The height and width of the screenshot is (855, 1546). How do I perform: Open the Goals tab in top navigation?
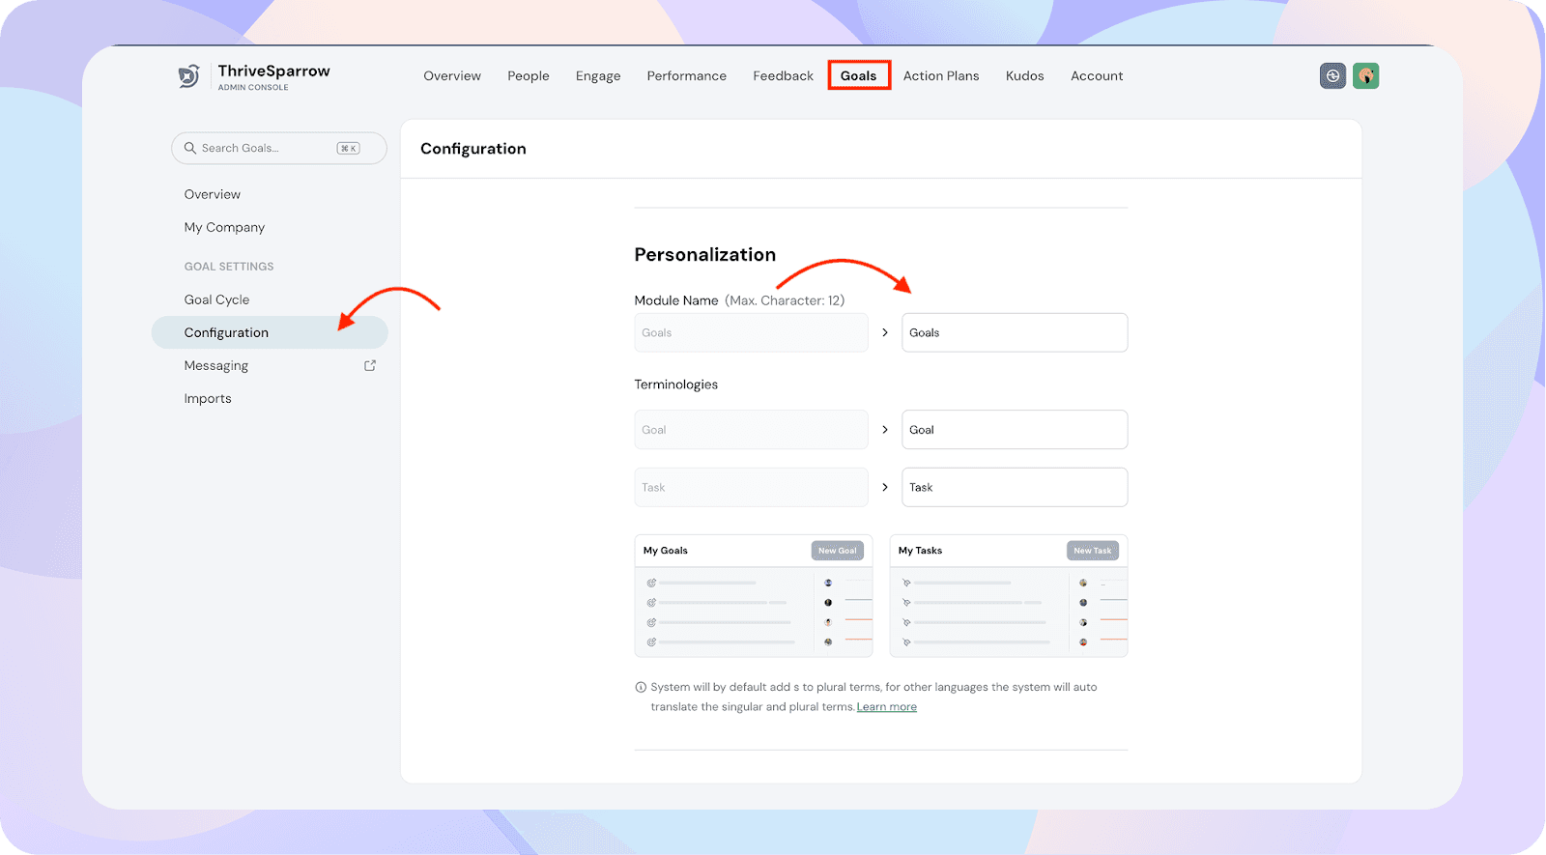coord(858,75)
